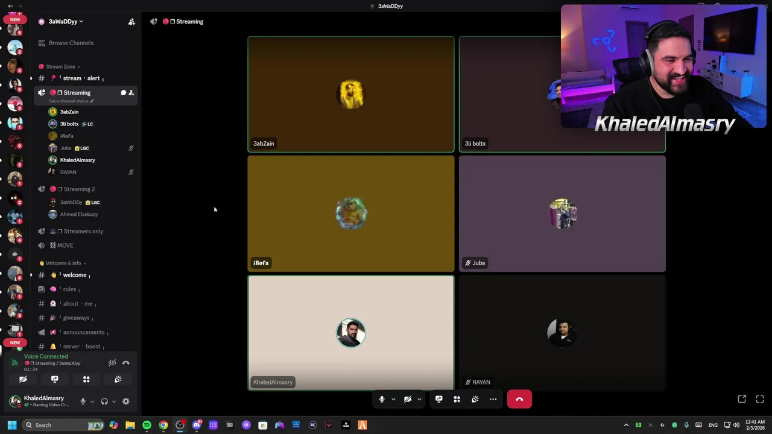The width and height of the screenshot is (772, 434).
Task: Collapse the Stream Zone category
Action: pyautogui.click(x=63, y=66)
